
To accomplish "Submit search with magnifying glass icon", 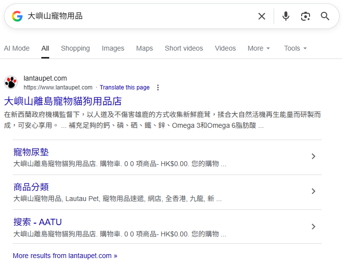I will click(x=325, y=16).
